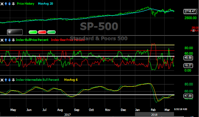This screenshot has height=117, width=199.
Task: Click the dark gray drawing tool button
Action: point(15,32)
